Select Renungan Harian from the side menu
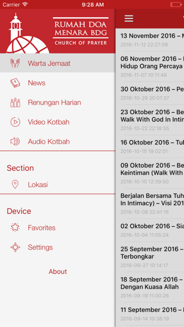This screenshot has width=184, height=327. [x=58, y=102]
